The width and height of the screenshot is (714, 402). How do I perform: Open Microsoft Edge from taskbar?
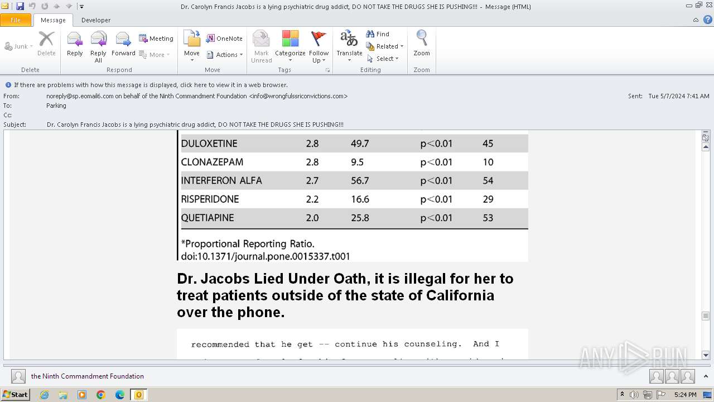(119, 395)
